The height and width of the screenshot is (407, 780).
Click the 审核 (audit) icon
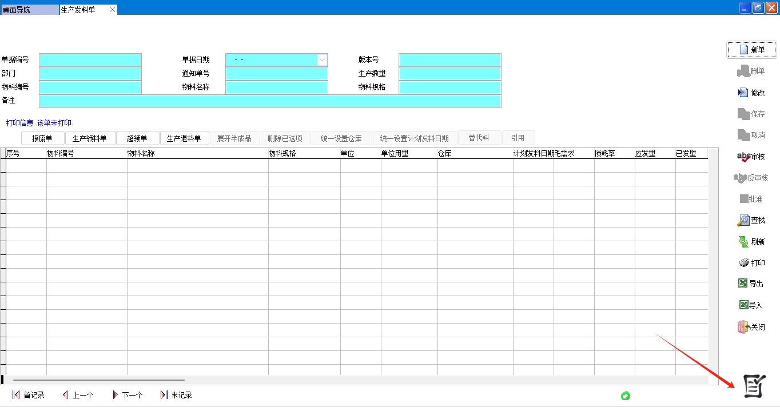coord(743,157)
